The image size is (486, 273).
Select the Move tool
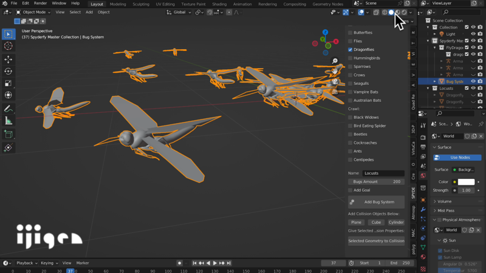tap(9, 59)
